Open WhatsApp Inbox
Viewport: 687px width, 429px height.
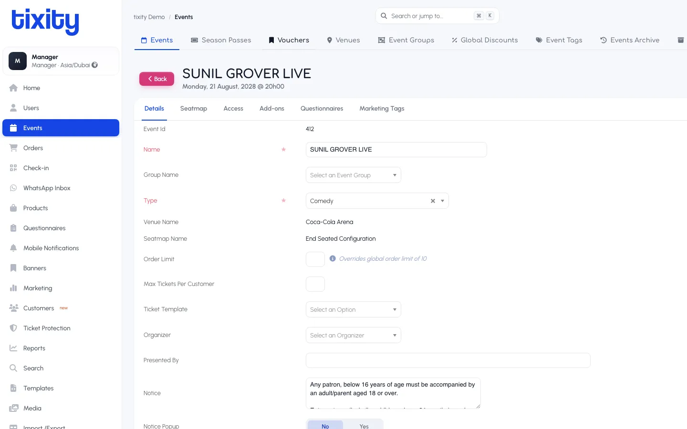pyautogui.click(x=61, y=188)
